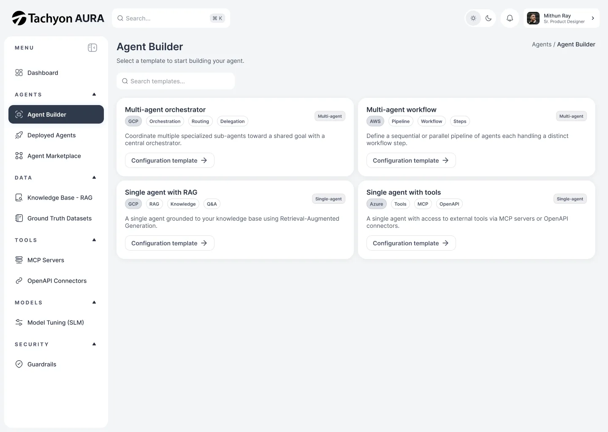This screenshot has height=432, width=608.
Task: Click the Tachyon AURA logo
Action: (x=58, y=18)
